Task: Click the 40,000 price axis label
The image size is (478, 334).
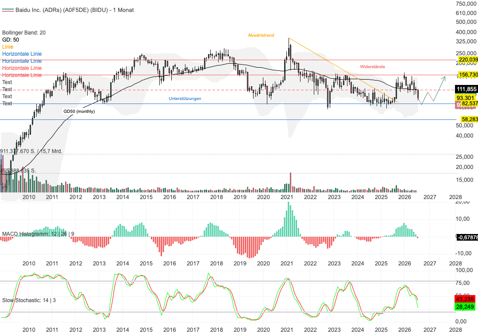Action: coord(464,136)
